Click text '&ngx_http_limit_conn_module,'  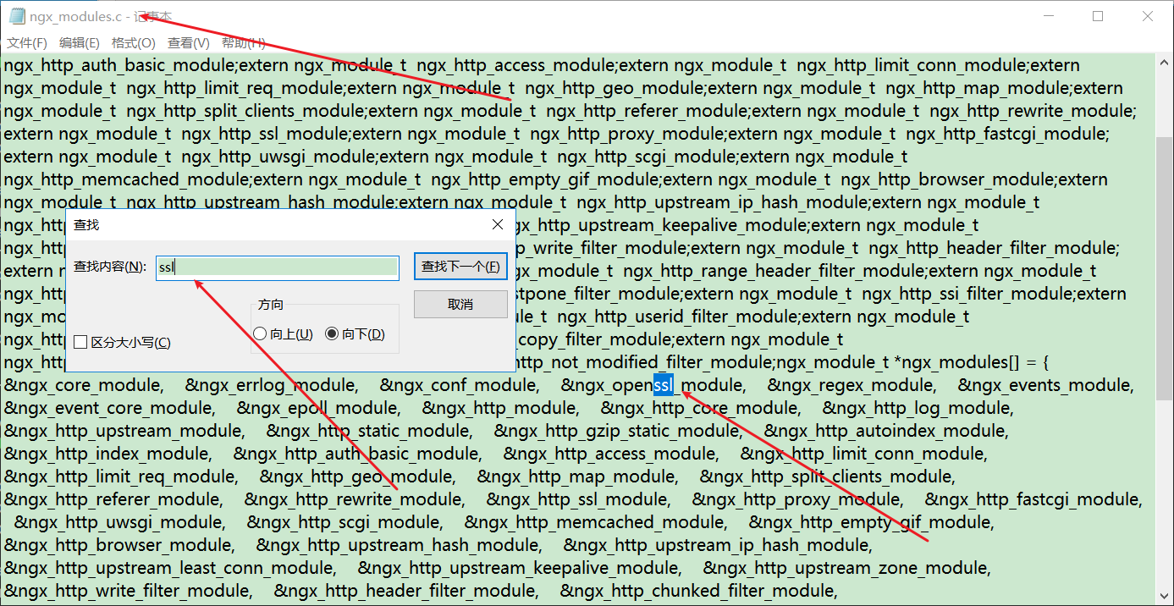pos(863,454)
